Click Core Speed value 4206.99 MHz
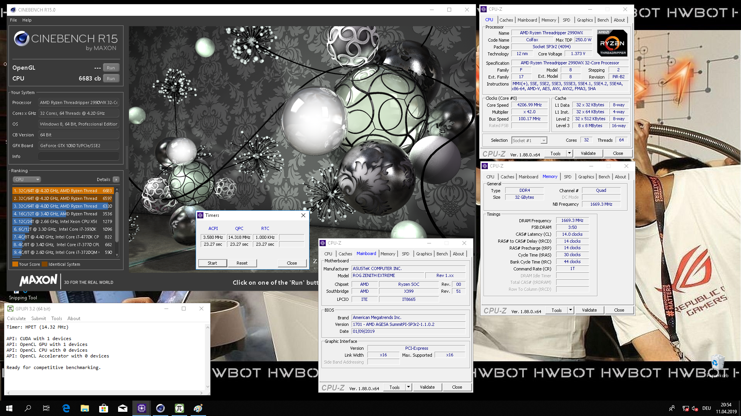 pos(530,105)
